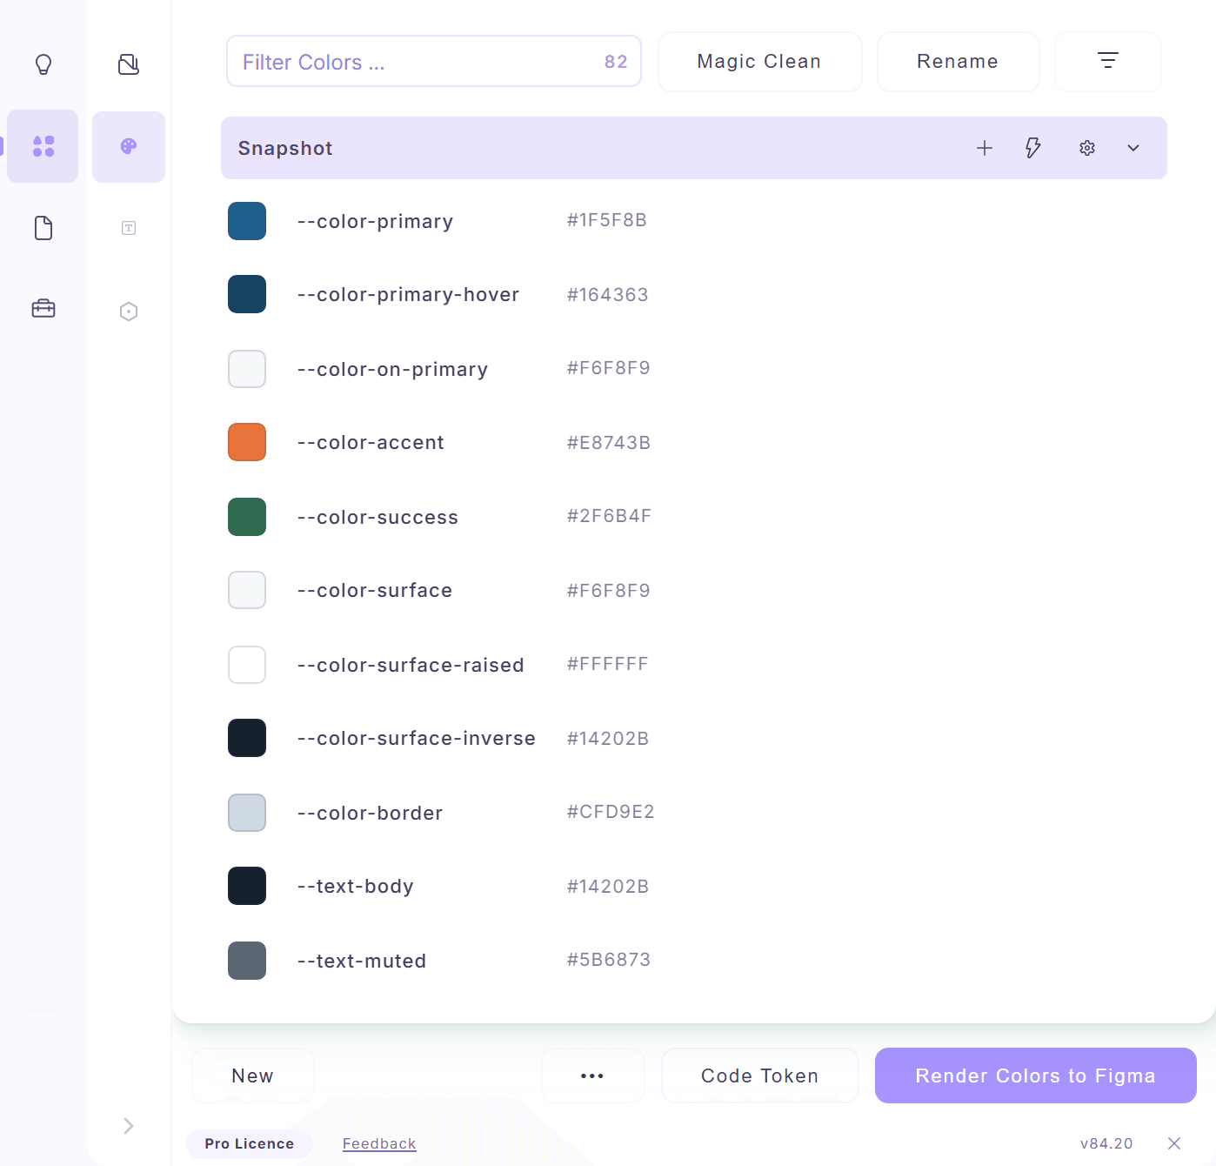
Task: Click the --color-primary-hover dark blue swatch
Action: coord(247,294)
